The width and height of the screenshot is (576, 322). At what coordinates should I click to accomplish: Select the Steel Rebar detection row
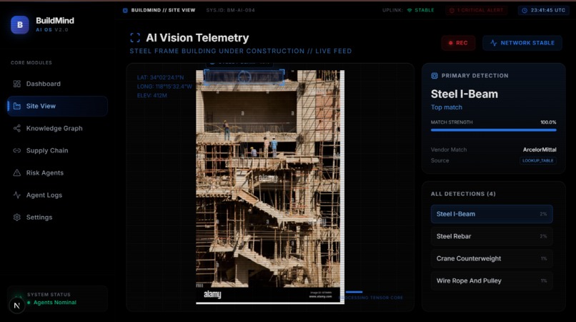(x=492, y=236)
